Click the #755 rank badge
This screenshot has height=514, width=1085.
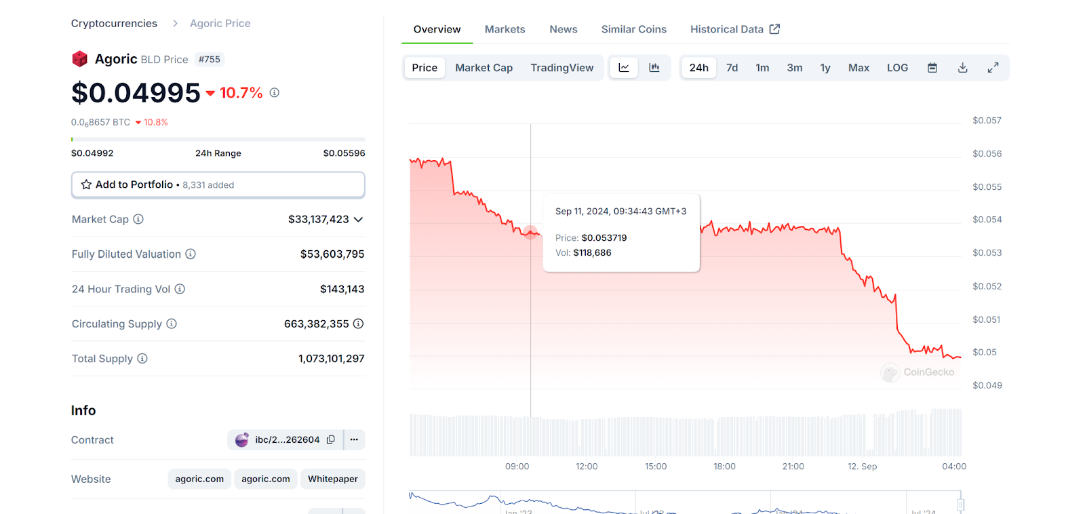pyautogui.click(x=210, y=60)
